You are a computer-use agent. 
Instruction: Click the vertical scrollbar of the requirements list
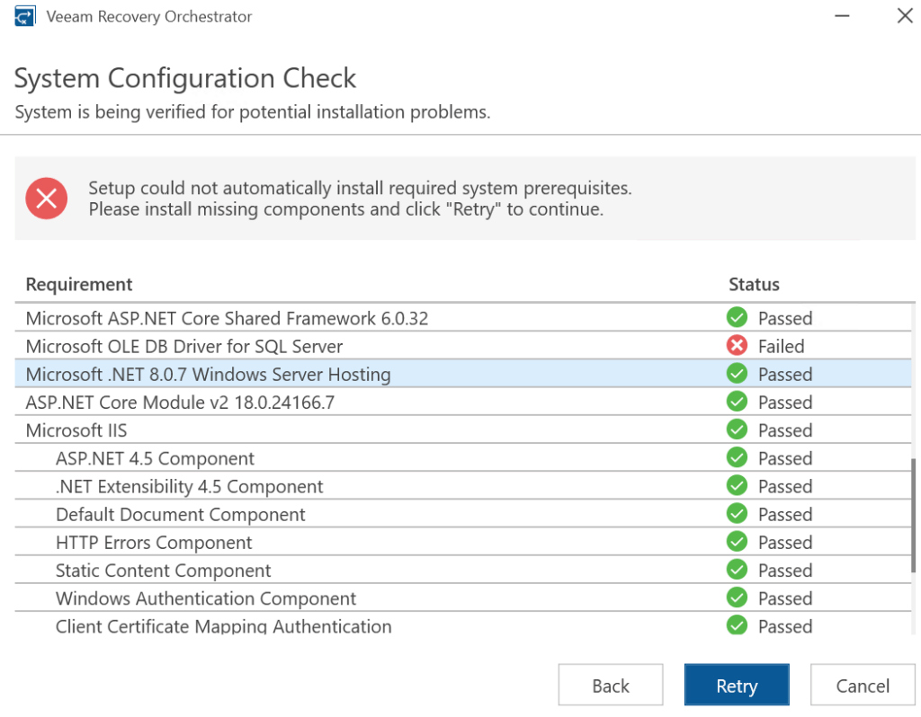point(914,515)
